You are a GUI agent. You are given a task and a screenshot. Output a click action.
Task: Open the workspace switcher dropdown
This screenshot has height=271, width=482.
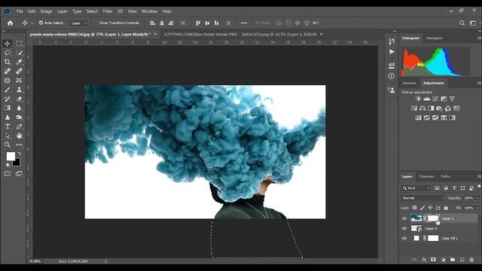point(473,23)
